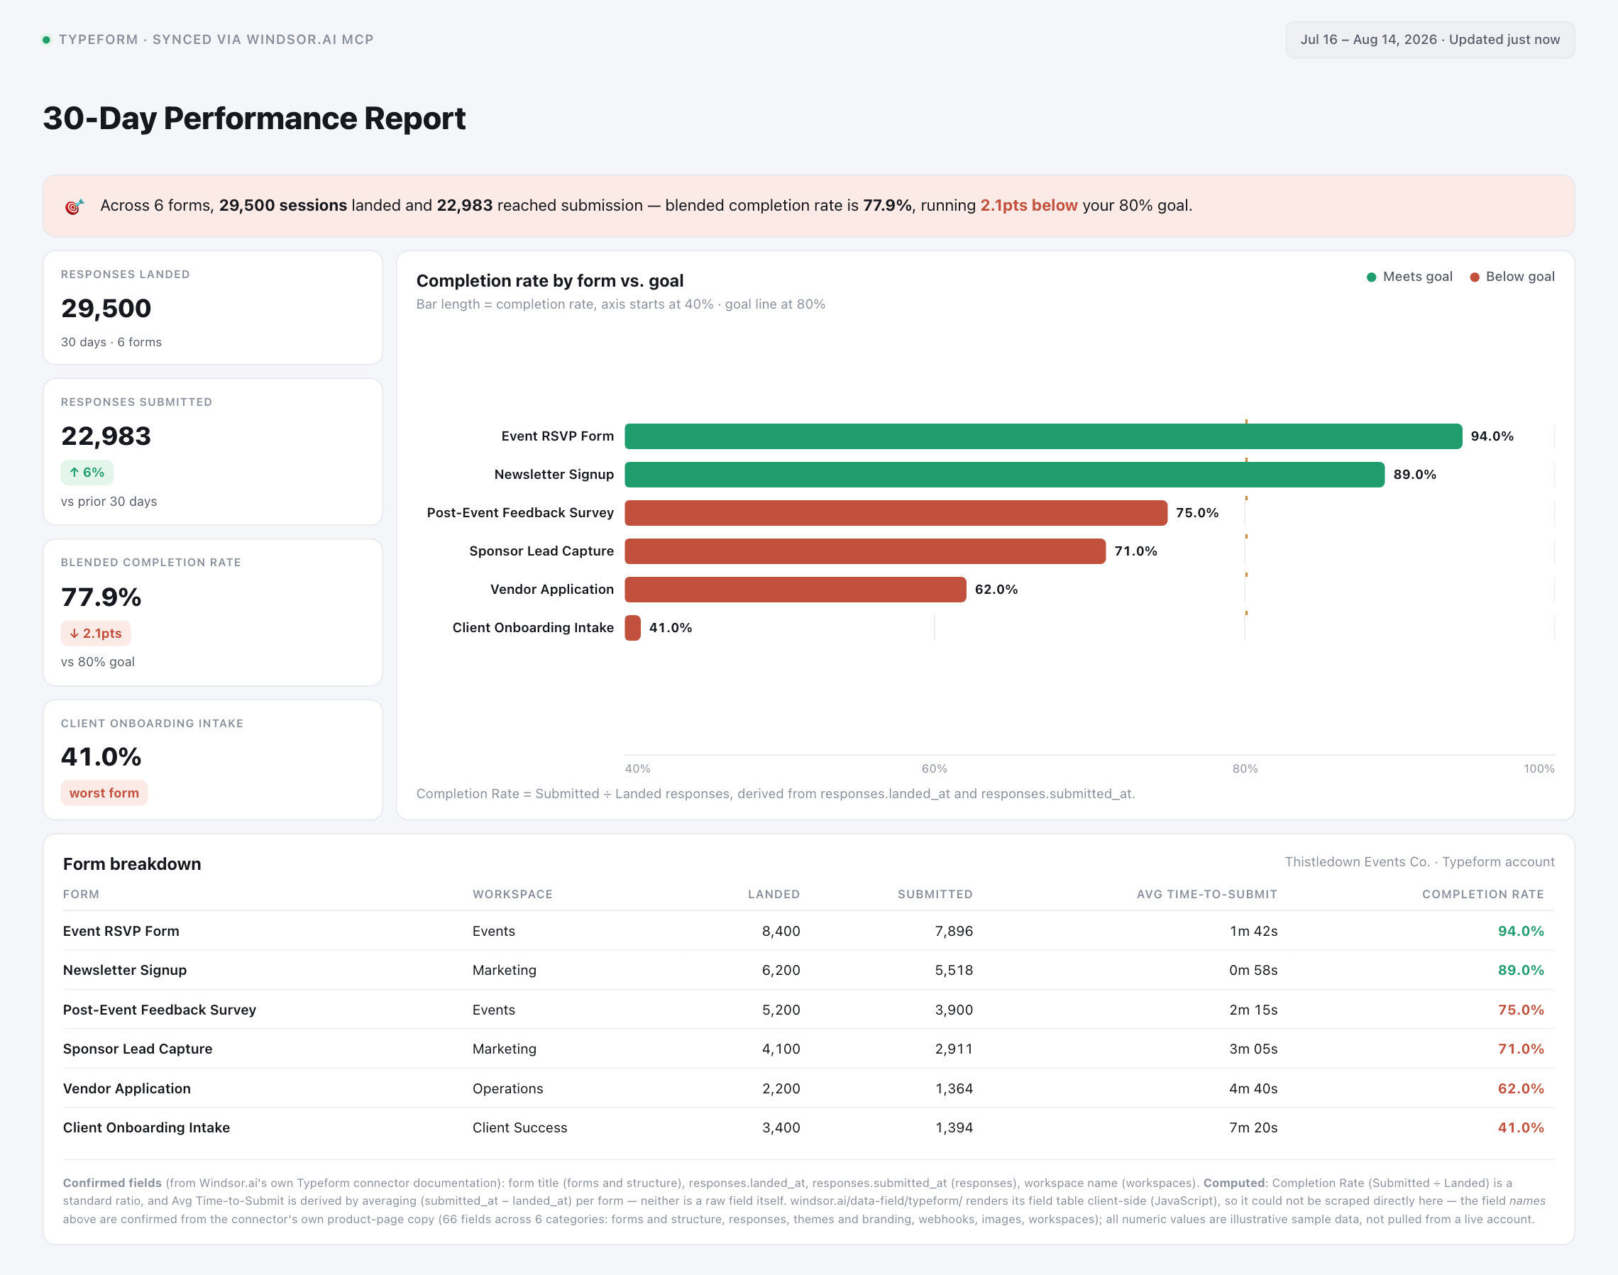The width and height of the screenshot is (1618, 1275).
Task: Click the 30-Day Performance Report title
Action: click(254, 118)
